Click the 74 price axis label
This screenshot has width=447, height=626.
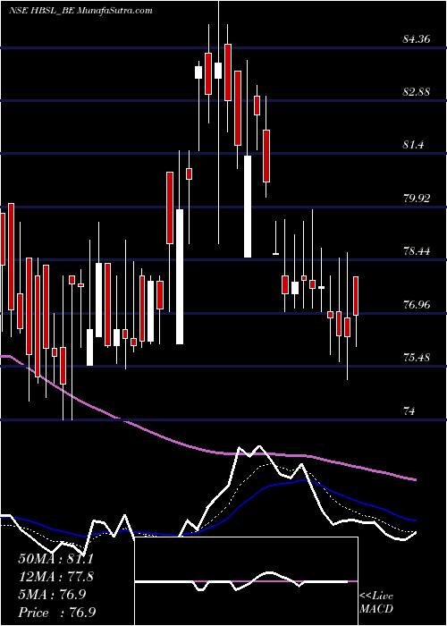pos(409,410)
